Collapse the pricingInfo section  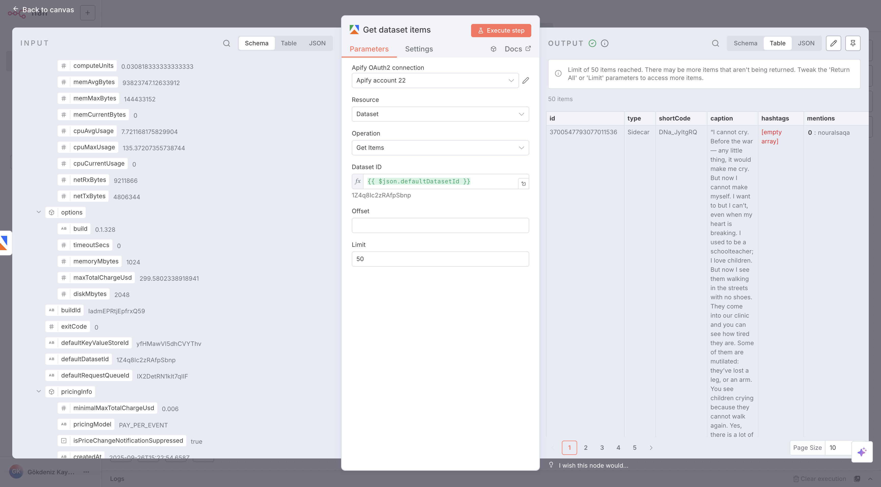[x=38, y=391]
